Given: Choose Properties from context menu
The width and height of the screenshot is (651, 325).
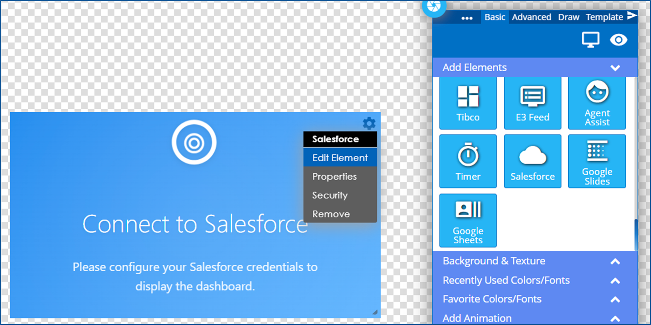Looking at the screenshot, I should (x=340, y=176).
